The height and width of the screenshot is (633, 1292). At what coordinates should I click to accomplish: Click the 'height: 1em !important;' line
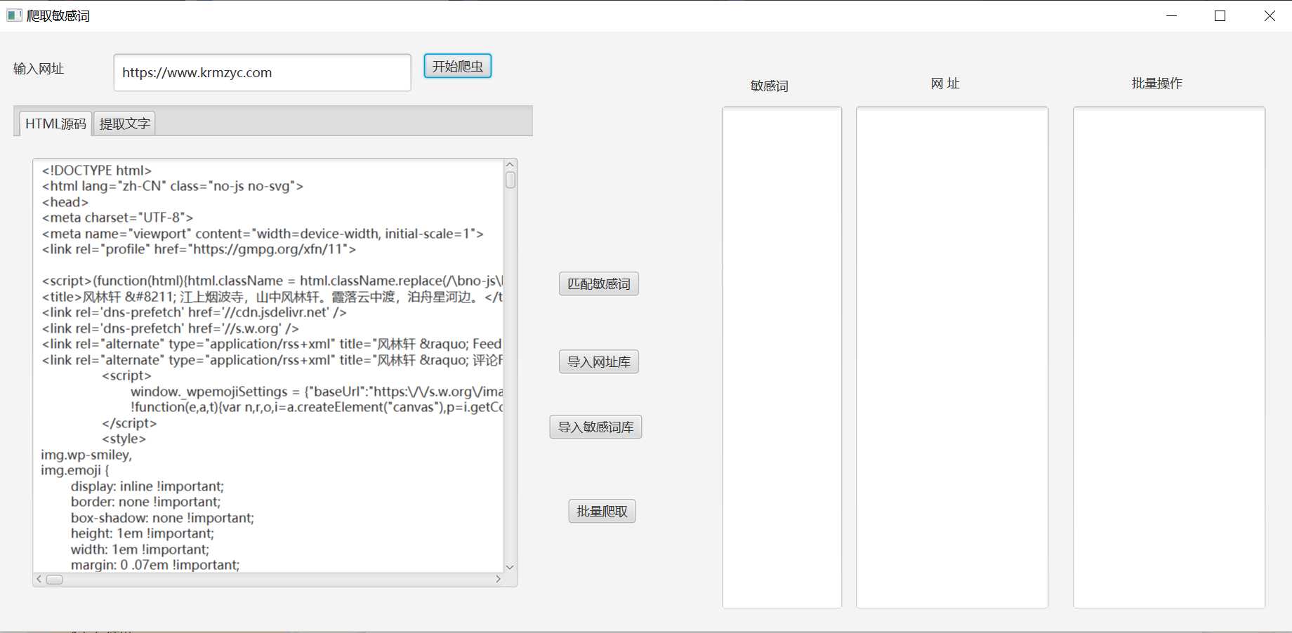point(143,533)
